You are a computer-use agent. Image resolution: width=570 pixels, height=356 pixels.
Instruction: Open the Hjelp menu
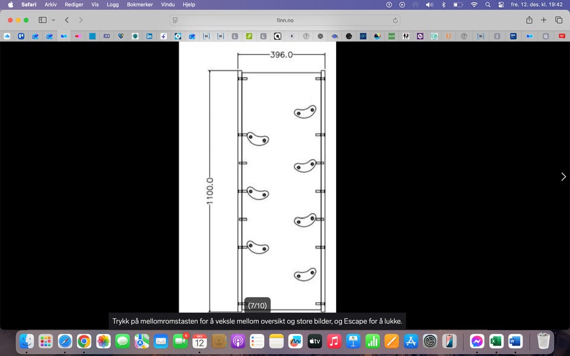[189, 5]
